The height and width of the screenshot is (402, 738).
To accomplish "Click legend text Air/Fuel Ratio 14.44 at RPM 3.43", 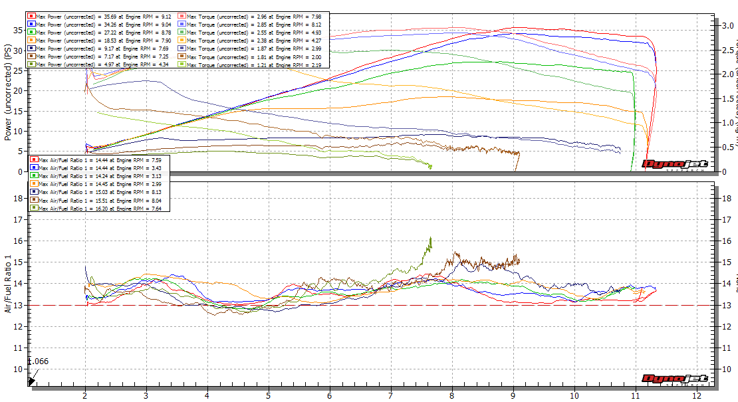I will (x=100, y=168).
